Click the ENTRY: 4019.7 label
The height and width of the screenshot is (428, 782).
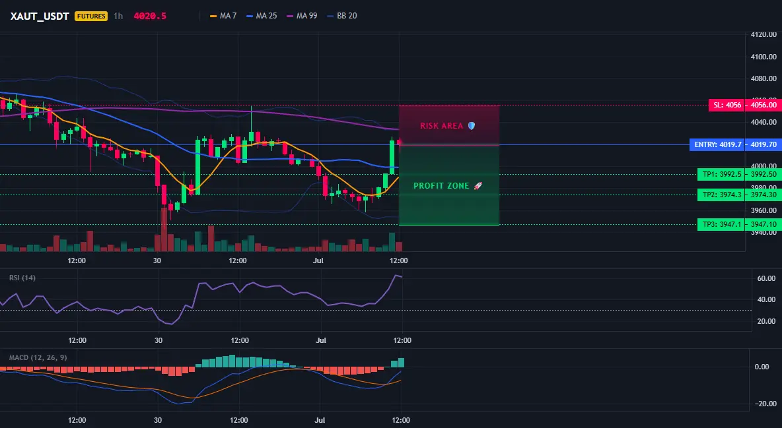(x=718, y=145)
